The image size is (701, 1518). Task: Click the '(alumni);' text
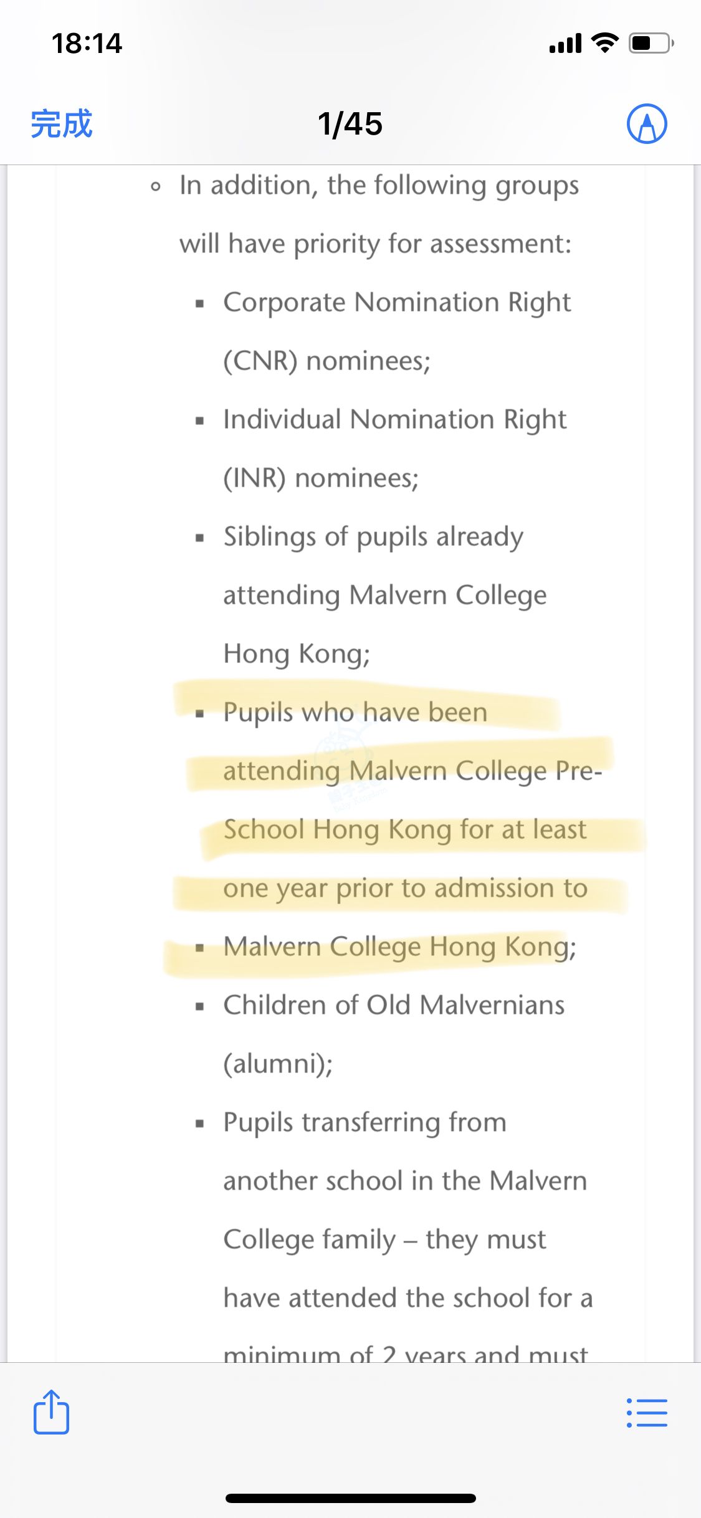point(278,1064)
